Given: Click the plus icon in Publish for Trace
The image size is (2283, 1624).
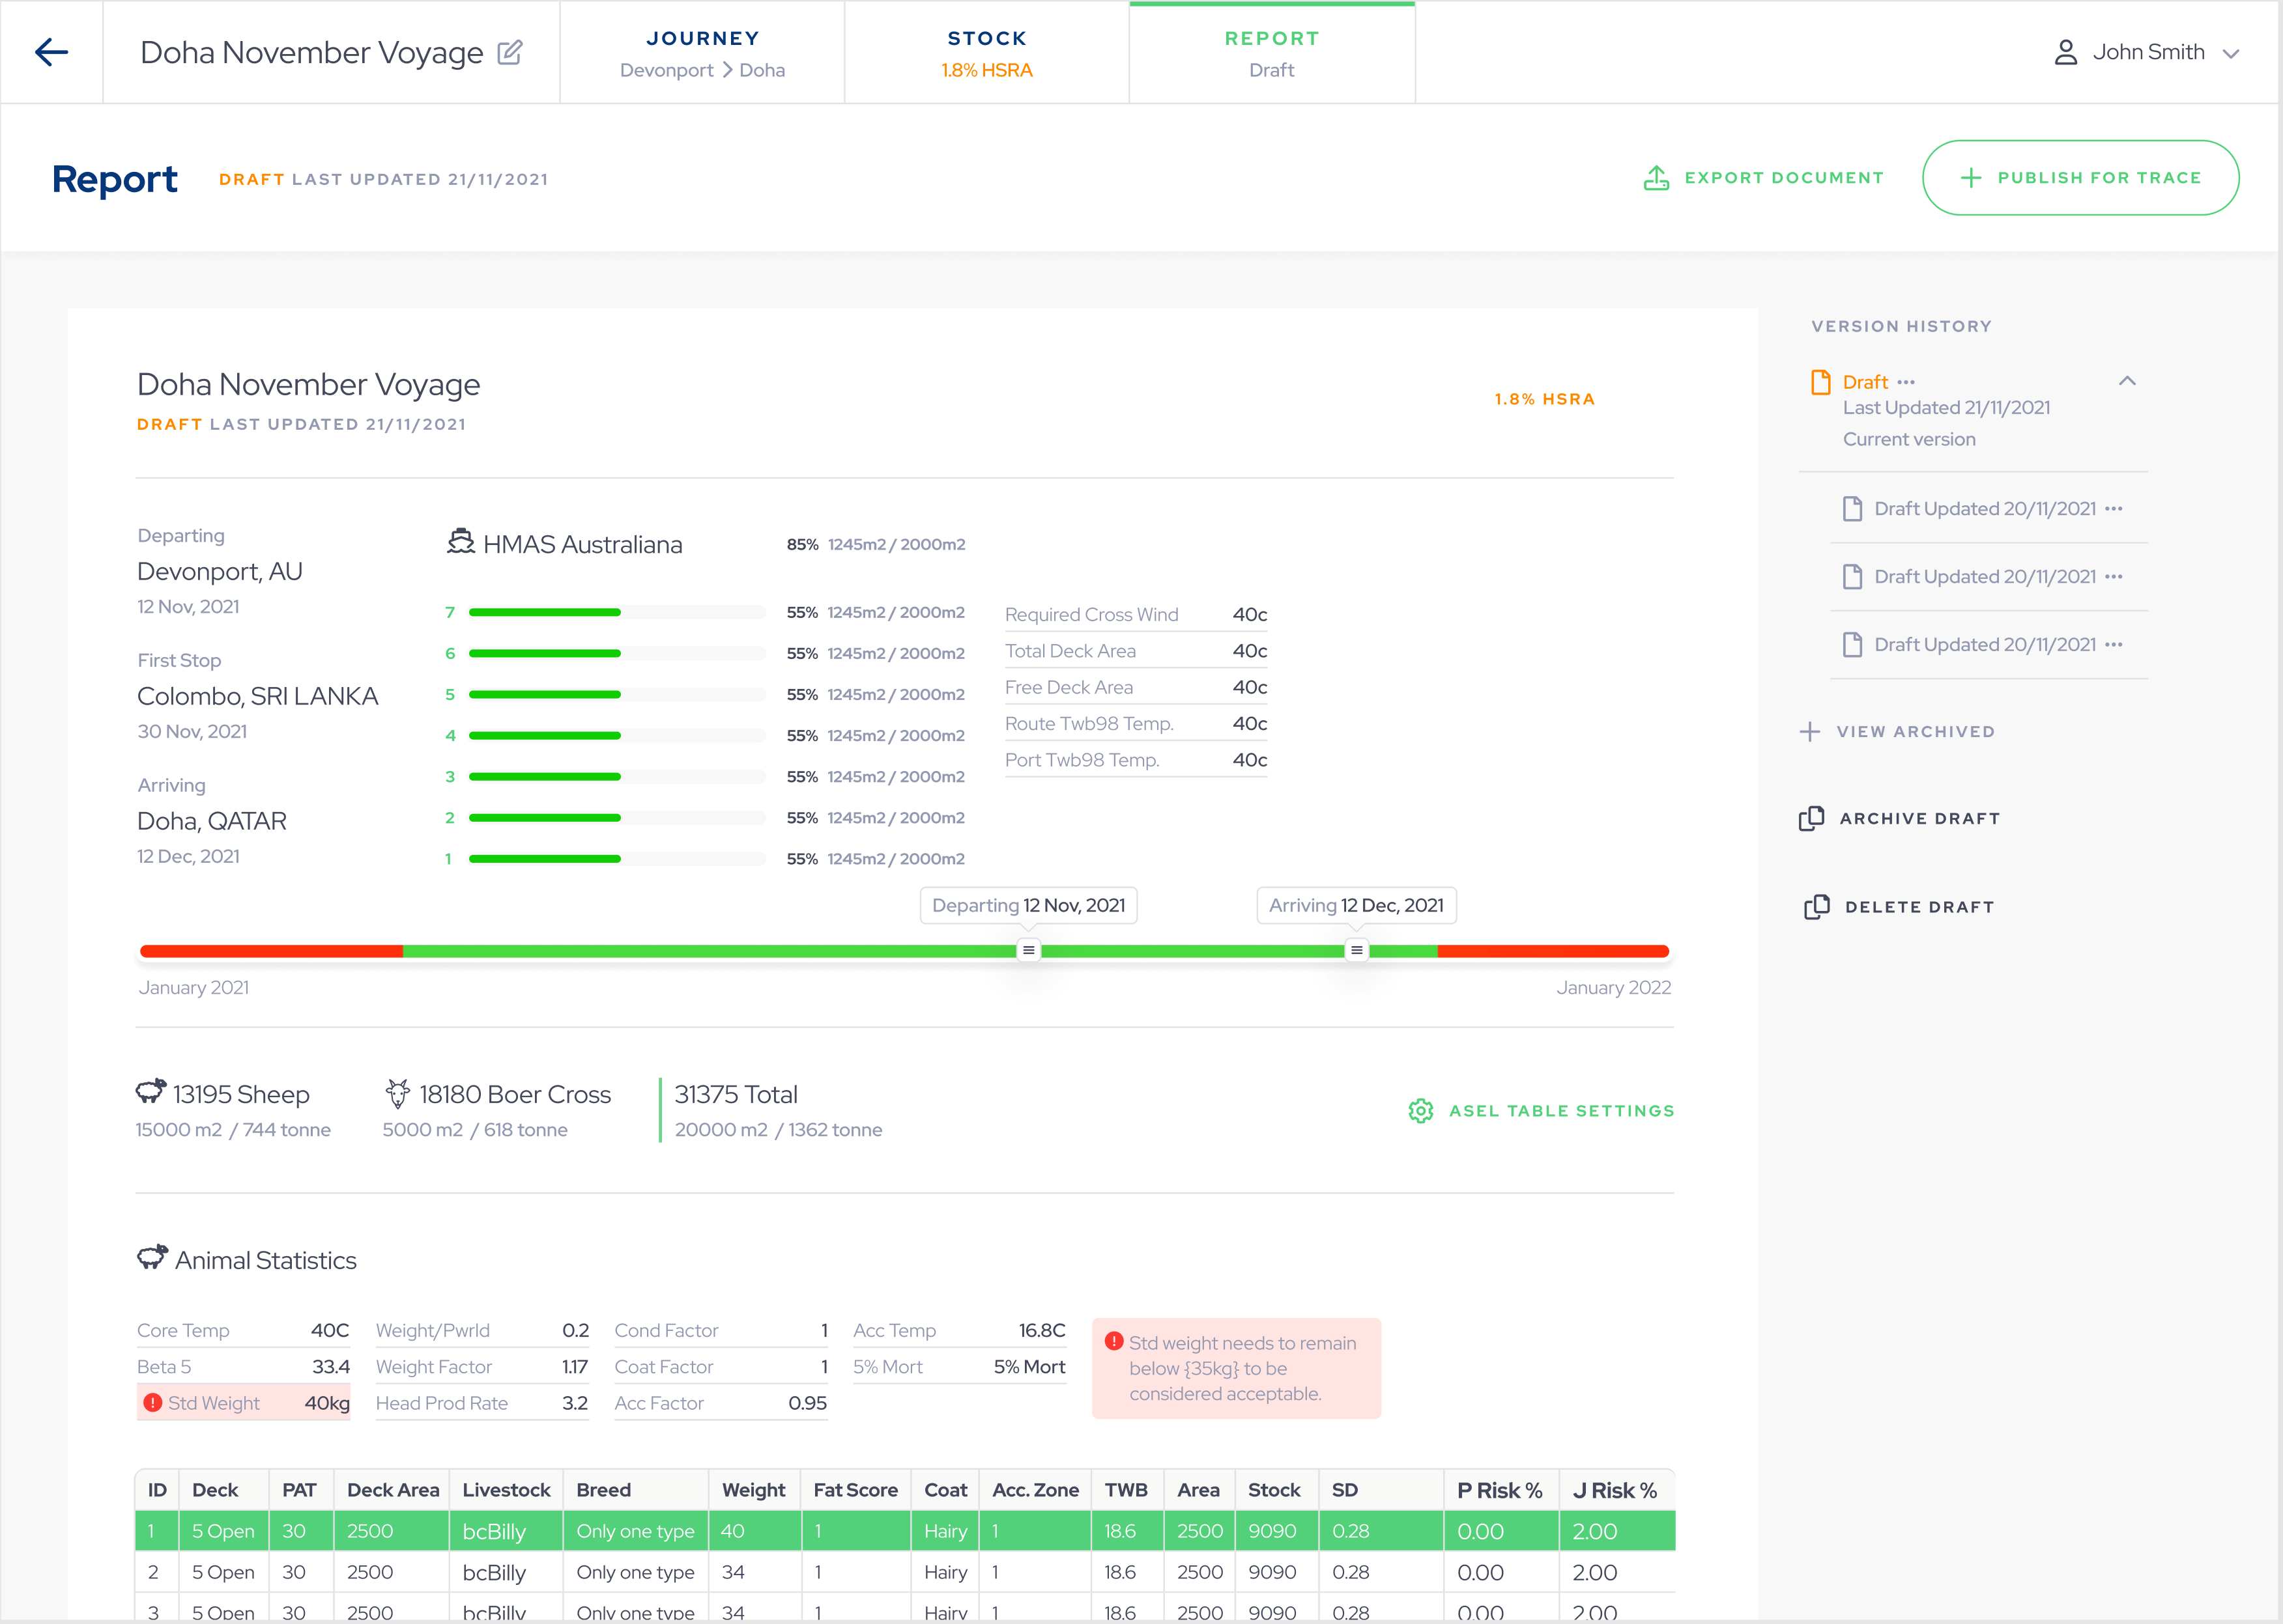Looking at the screenshot, I should pyautogui.click(x=1971, y=178).
